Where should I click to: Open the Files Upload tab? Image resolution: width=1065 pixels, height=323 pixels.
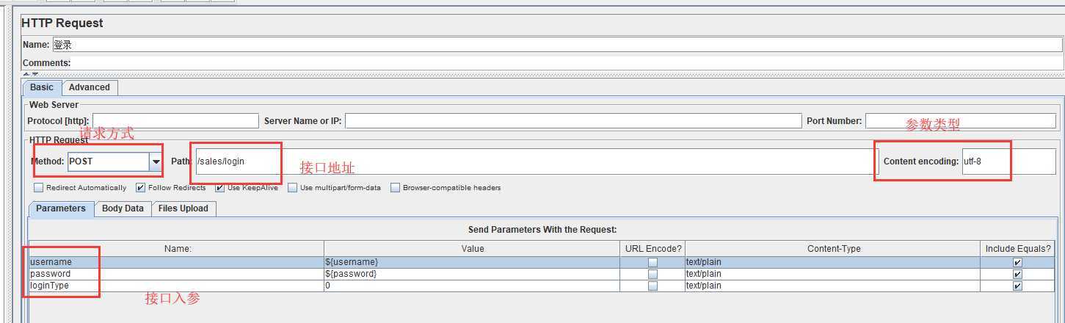pyautogui.click(x=183, y=208)
